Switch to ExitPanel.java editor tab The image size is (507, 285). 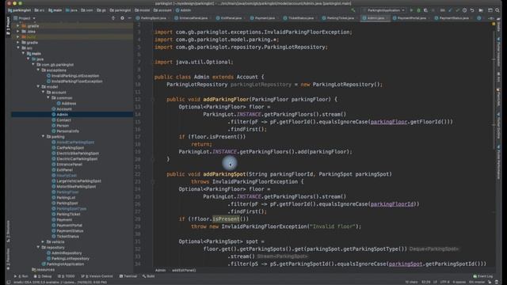point(229,18)
